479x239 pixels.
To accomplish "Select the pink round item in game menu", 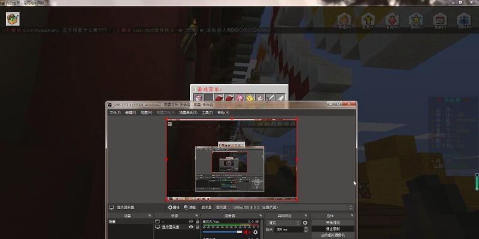I will (x=239, y=98).
